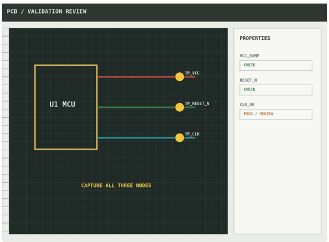Screen dimensions: 329x242
Task: Click the VCC_RAMP CHECK field
Action: click(276, 66)
